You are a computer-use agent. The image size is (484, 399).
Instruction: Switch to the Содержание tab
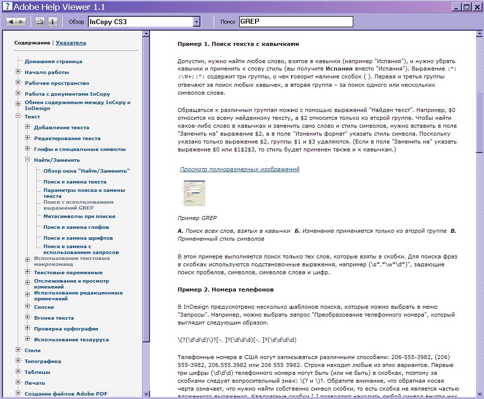coord(32,43)
